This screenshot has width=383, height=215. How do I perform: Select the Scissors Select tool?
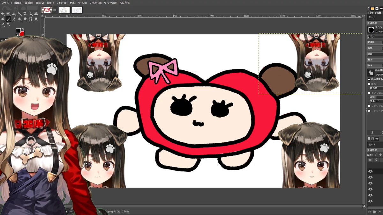pos(14,13)
